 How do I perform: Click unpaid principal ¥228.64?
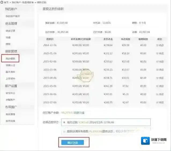(108, 45)
